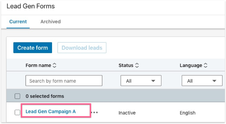The height and width of the screenshot is (124, 226).
Task: Sort the list by Form name arrows
Action: (x=55, y=65)
